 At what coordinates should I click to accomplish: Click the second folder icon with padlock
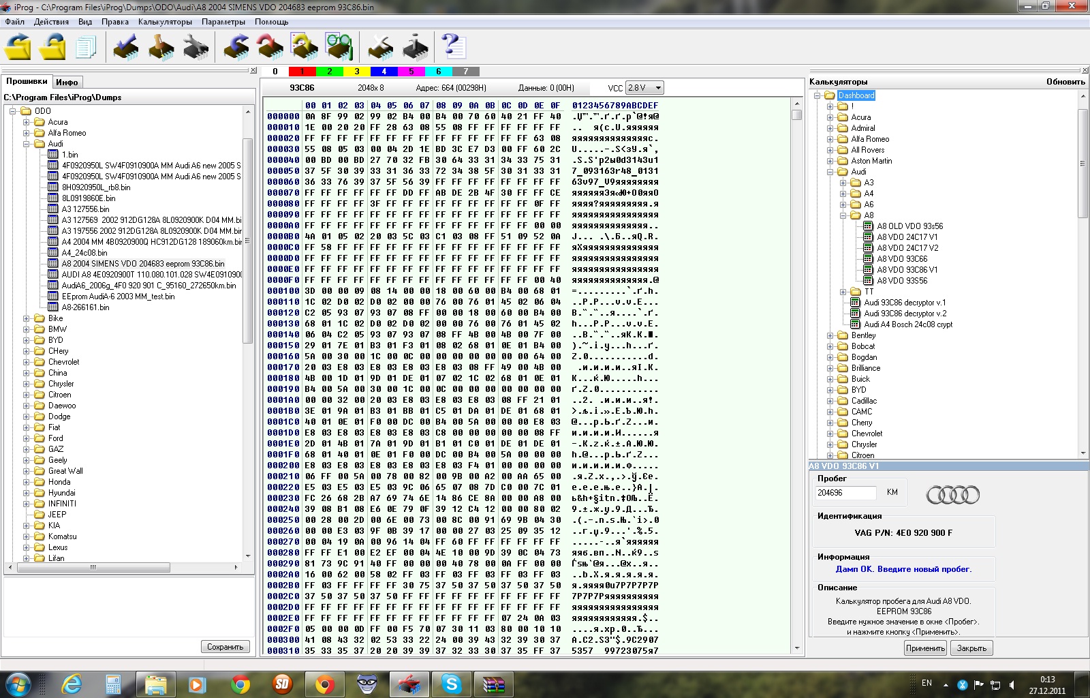(x=52, y=47)
